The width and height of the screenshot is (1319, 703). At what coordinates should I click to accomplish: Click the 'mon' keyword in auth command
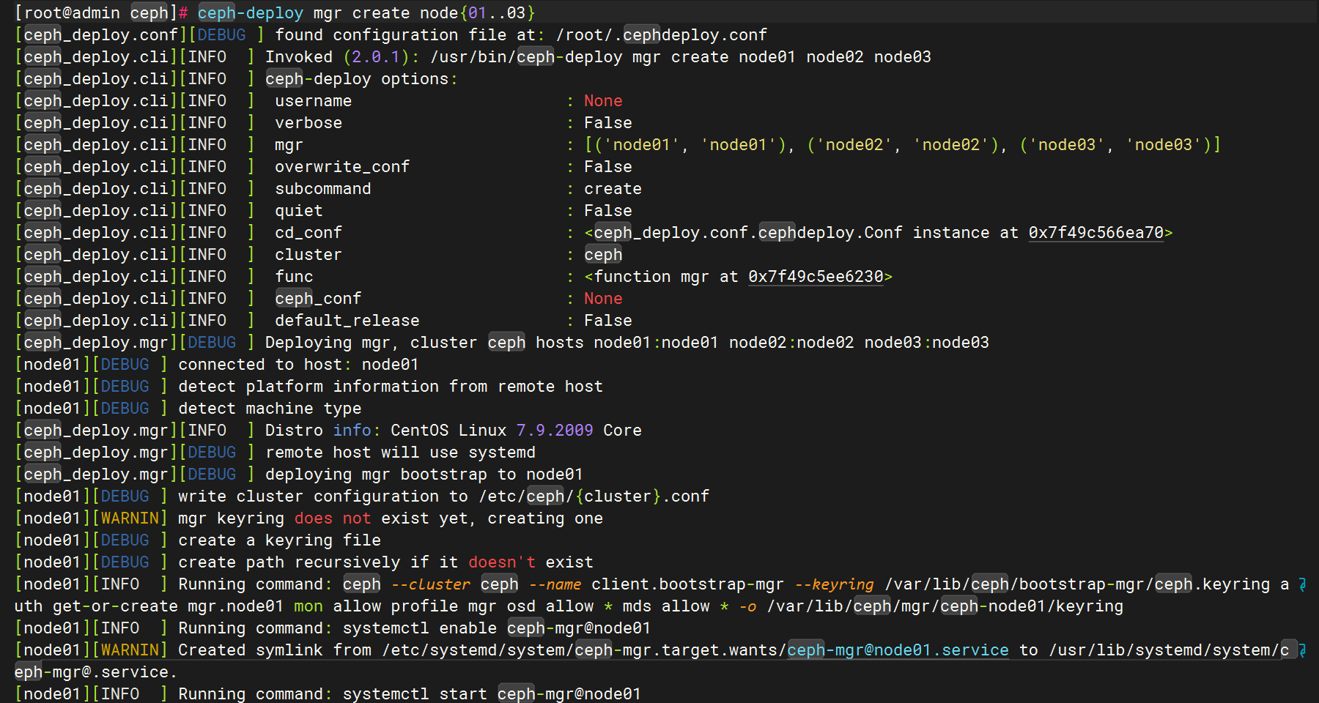(x=308, y=606)
